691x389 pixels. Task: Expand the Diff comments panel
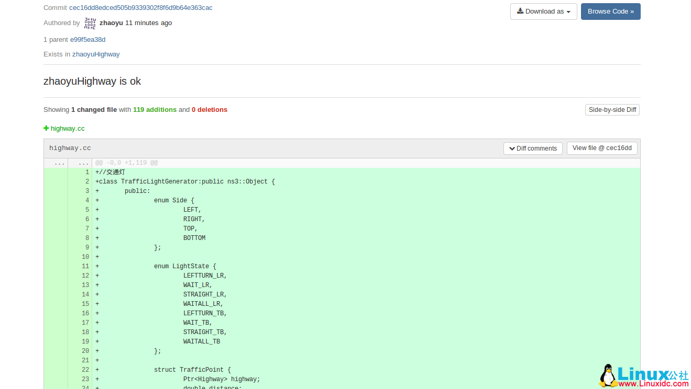point(533,148)
